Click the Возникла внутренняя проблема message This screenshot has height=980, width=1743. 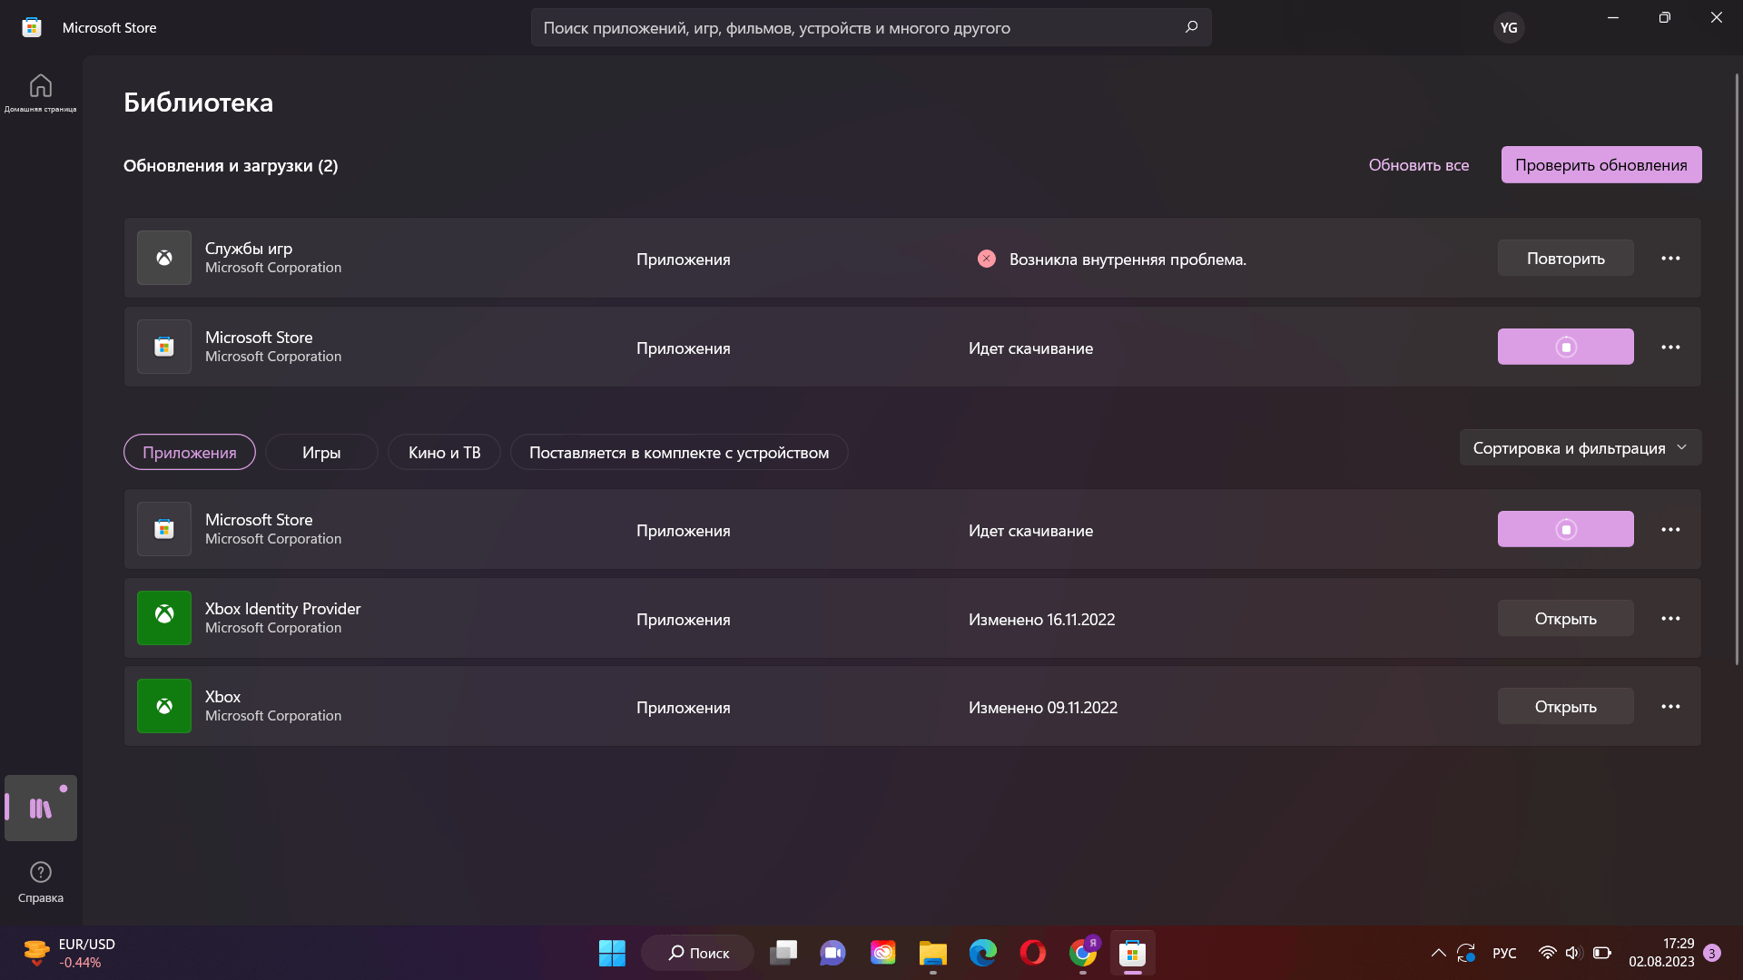1128,260
